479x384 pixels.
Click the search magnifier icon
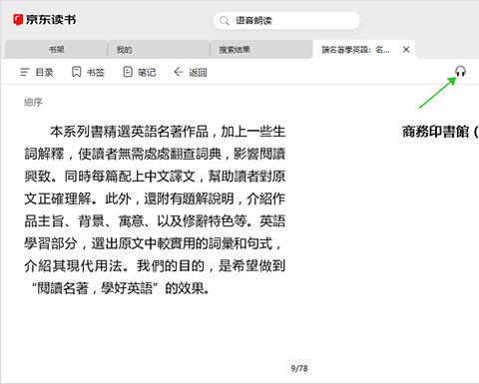[225, 21]
